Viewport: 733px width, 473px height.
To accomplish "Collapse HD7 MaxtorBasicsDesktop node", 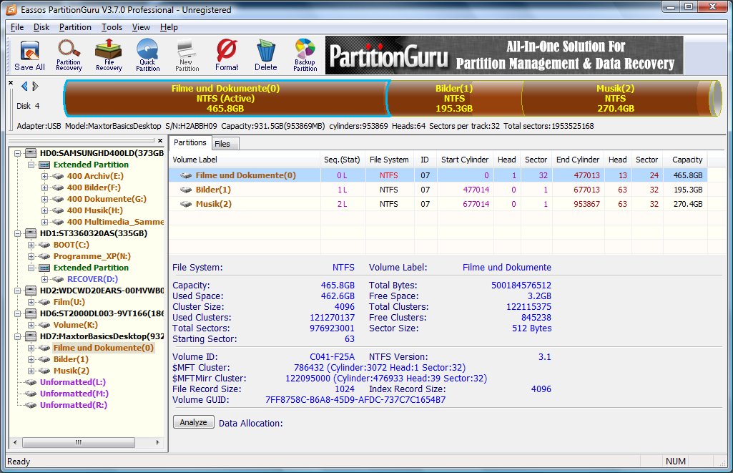I will click(x=17, y=337).
